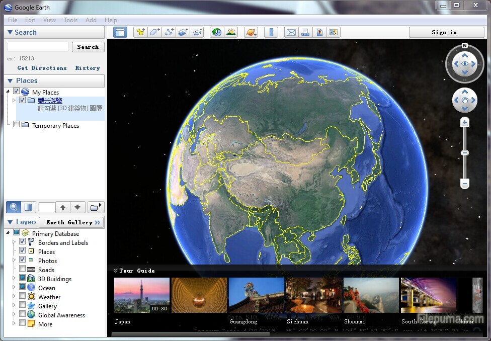Click the Add Placemark pushpin icon

pos(140,32)
